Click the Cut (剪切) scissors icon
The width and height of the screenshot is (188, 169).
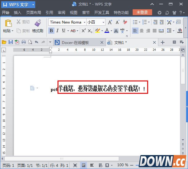point(18,22)
